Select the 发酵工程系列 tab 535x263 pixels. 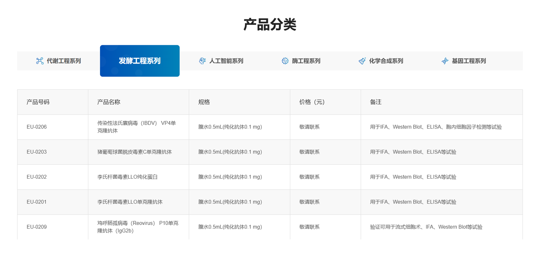140,61
